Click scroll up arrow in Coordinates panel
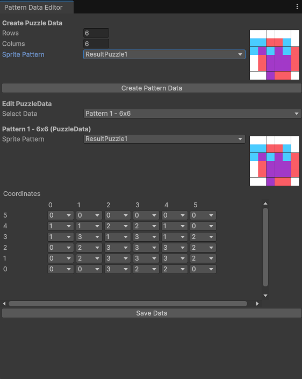 [x=265, y=203]
